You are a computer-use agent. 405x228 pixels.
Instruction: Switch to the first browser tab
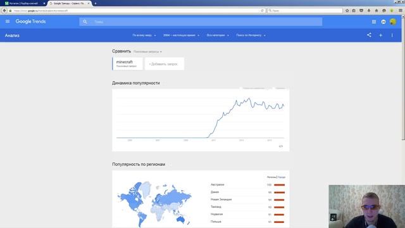point(24,3)
